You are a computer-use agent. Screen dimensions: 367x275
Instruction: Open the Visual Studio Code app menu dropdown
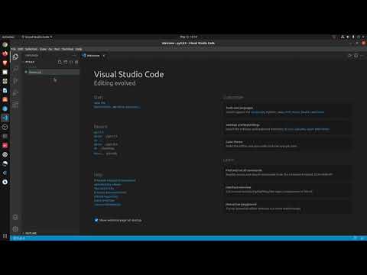[x=37, y=37]
